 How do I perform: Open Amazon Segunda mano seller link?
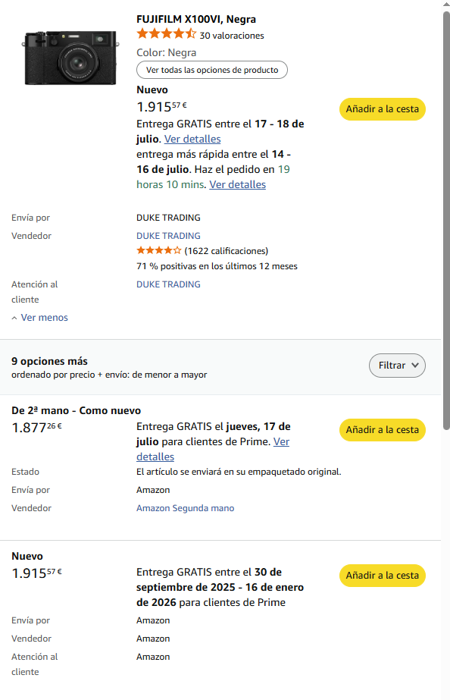(x=185, y=508)
